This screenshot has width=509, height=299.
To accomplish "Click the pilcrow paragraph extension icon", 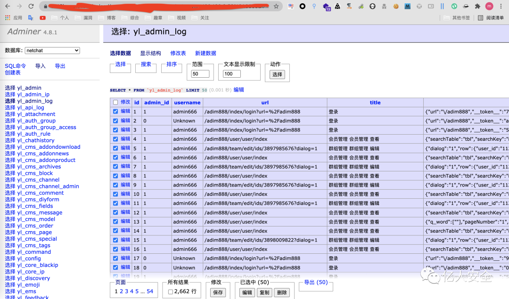I will coord(349,6).
